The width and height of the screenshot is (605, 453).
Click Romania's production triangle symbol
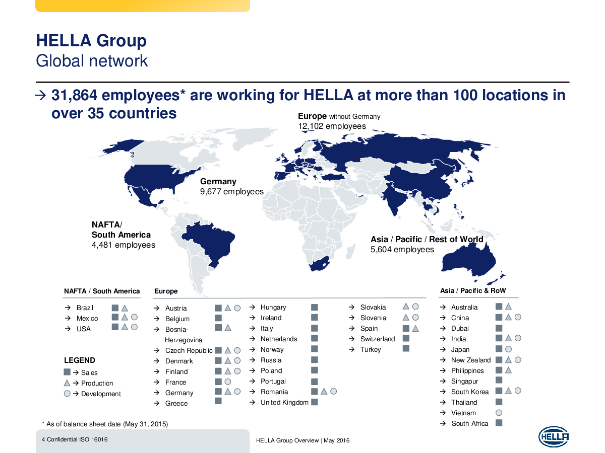324,391
